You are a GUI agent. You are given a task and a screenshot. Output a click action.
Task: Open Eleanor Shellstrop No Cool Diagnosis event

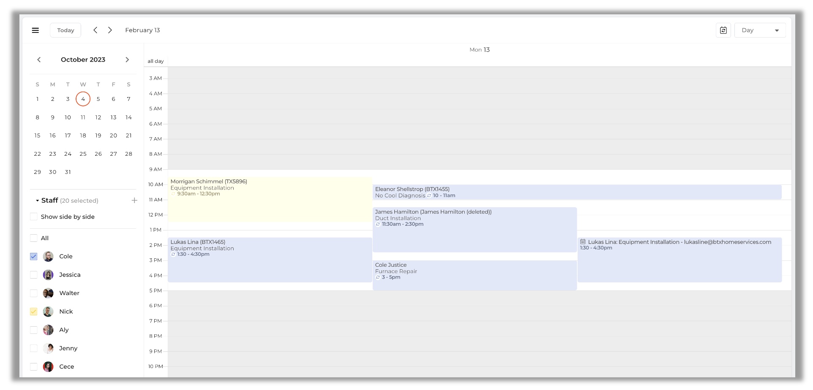tap(577, 192)
